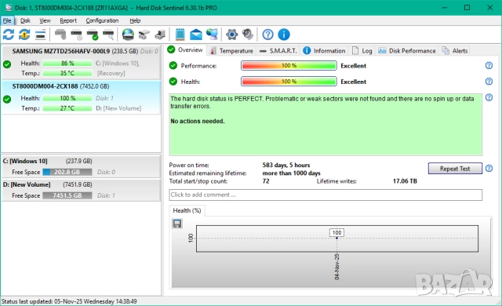Select the C: [Windows 10] volume header
Image resolution: width=502 pixels, height=306 pixels.
tap(25, 161)
